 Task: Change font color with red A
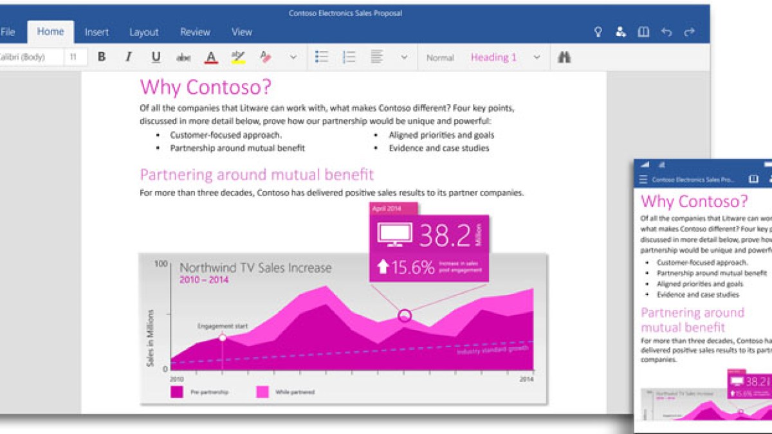point(211,58)
